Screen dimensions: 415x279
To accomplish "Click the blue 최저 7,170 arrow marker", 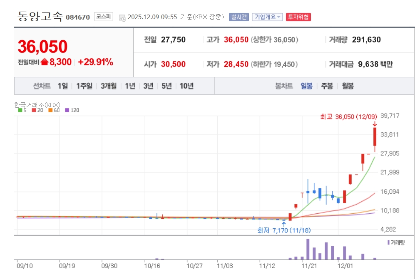I will pos(284,225).
